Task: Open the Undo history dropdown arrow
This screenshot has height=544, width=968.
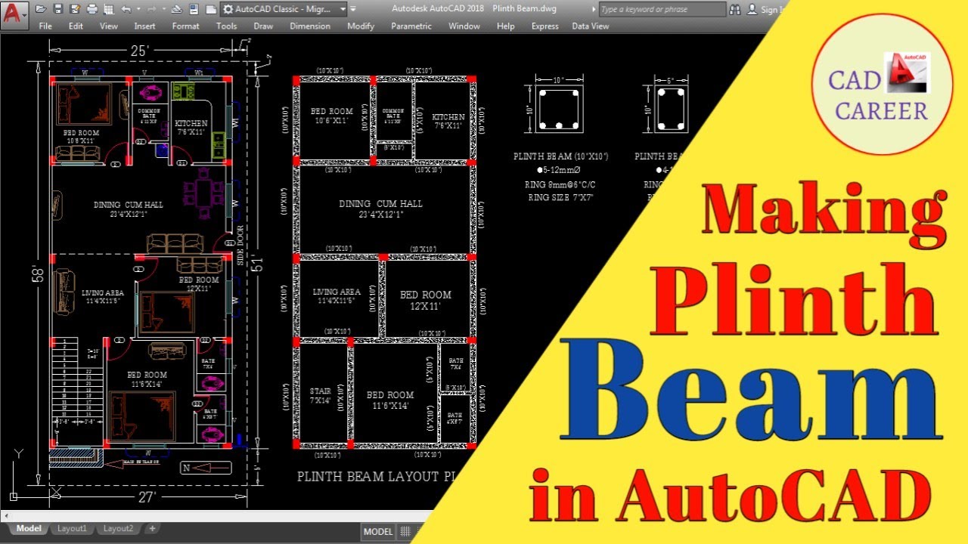Action: tap(137, 10)
